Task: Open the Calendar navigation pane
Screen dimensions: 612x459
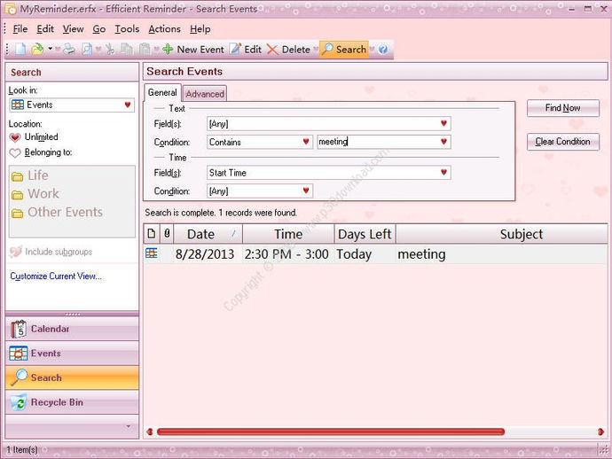Action: (72, 329)
